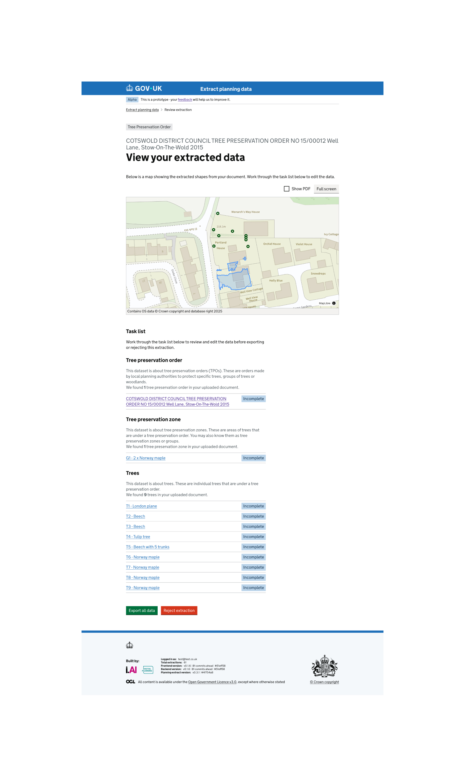Viewport: 465px width, 777px height.
Task: Open T5 - Beech with 5 trunks
Action: pyautogui.click(x=147, y=547)
